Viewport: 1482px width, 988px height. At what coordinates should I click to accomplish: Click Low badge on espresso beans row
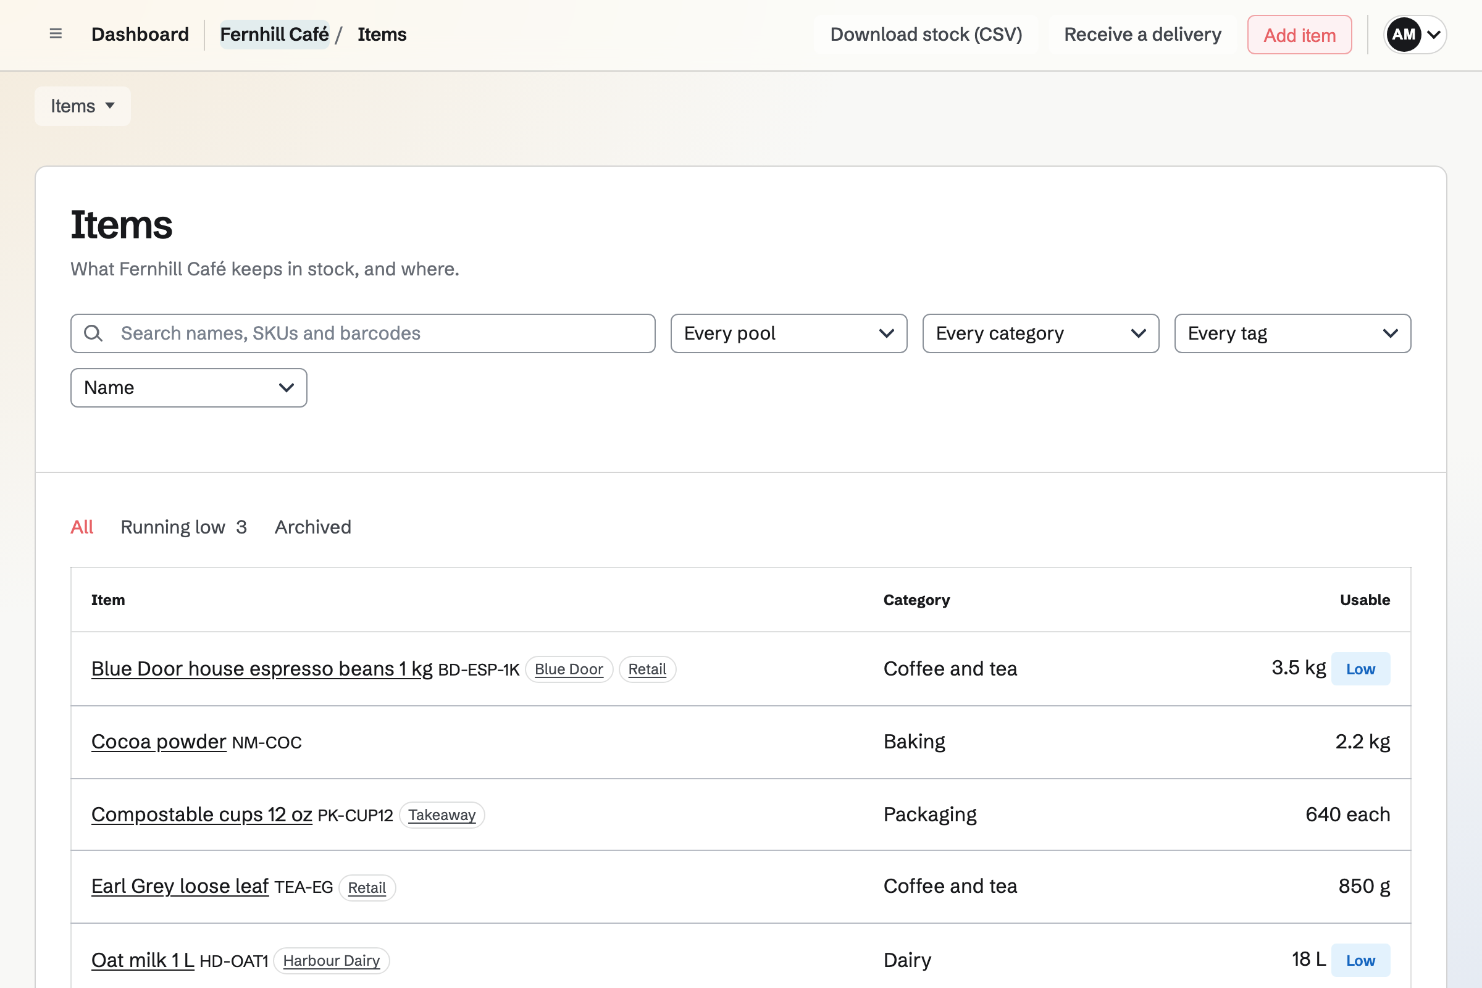pyautogui.click(x=1360, y=669)
